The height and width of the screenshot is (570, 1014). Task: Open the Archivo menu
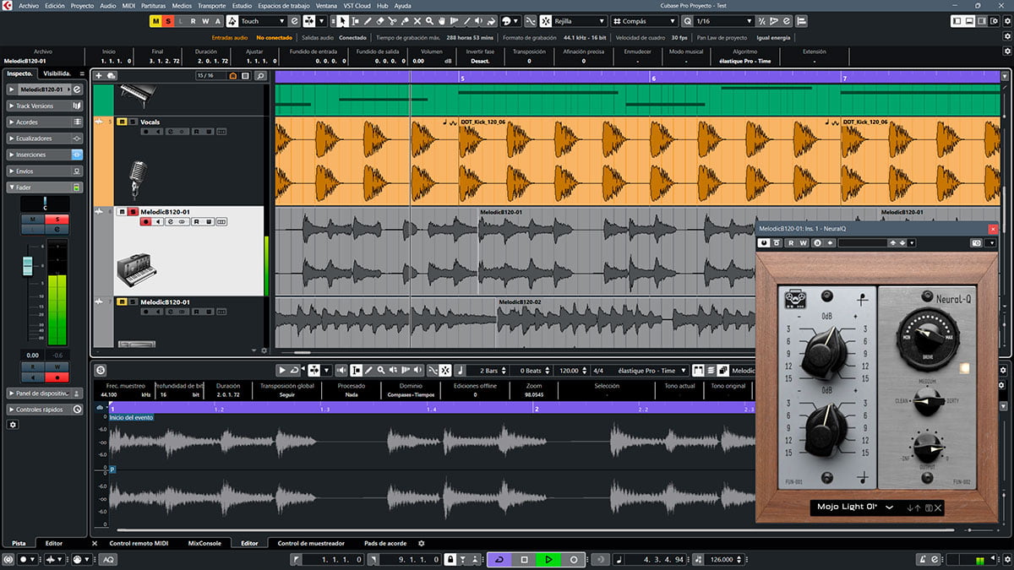[28, 5]
